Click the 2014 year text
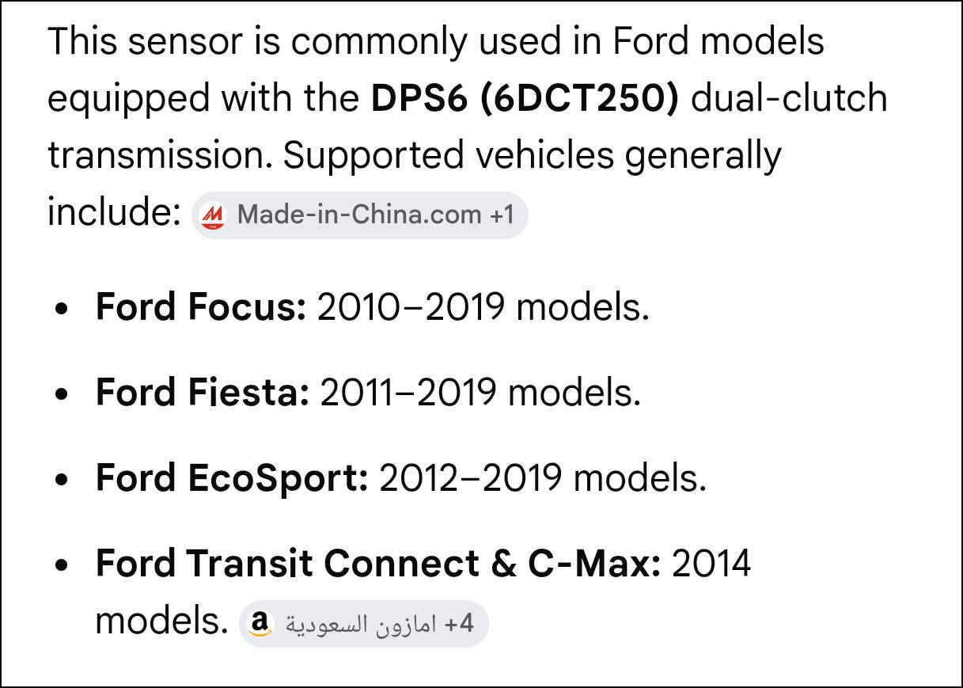The width and height of the screenshot is (963, 688). point(711,563)
